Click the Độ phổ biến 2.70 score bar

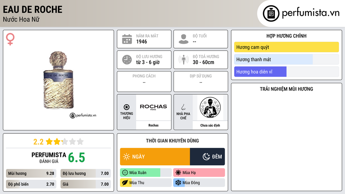point(31,184)
